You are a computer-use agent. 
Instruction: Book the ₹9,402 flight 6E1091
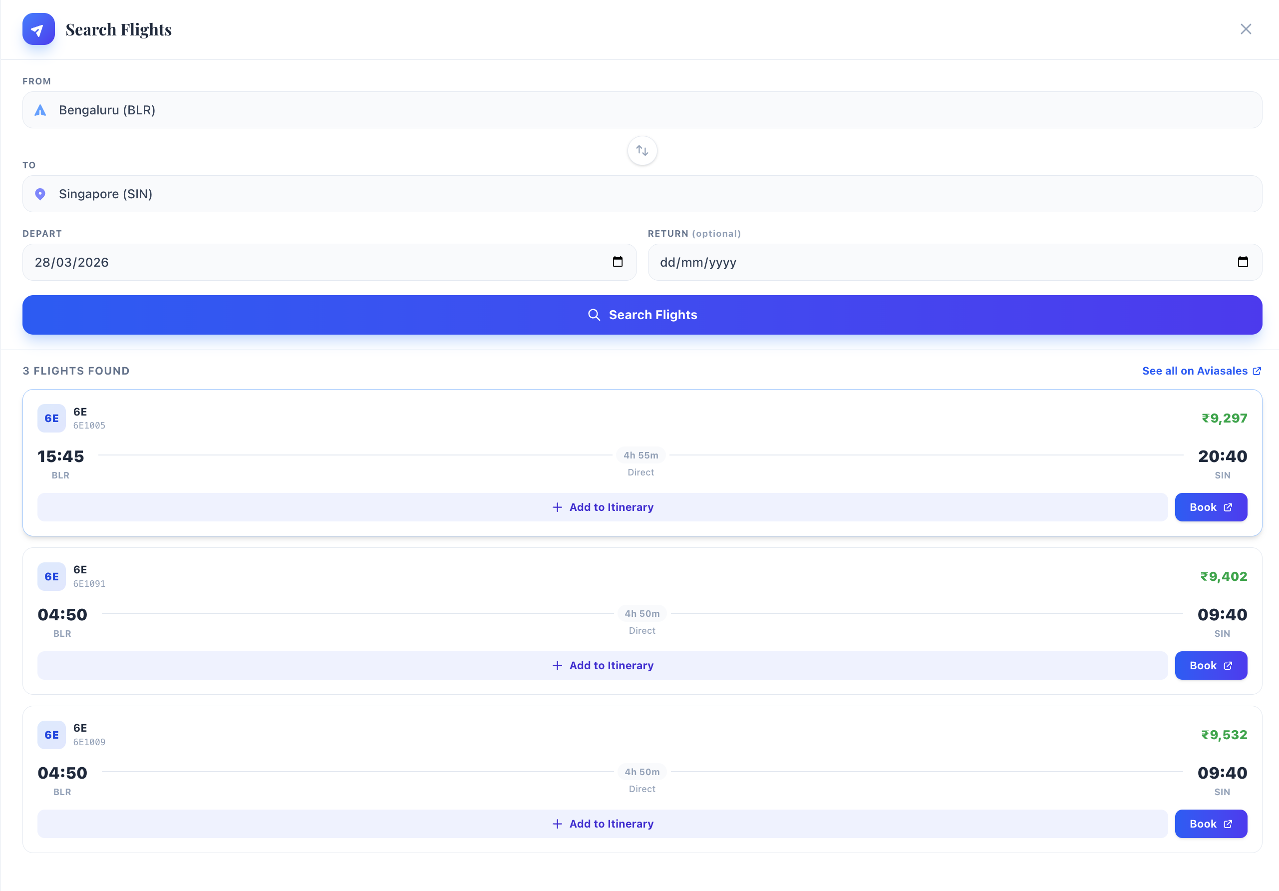1211,665
